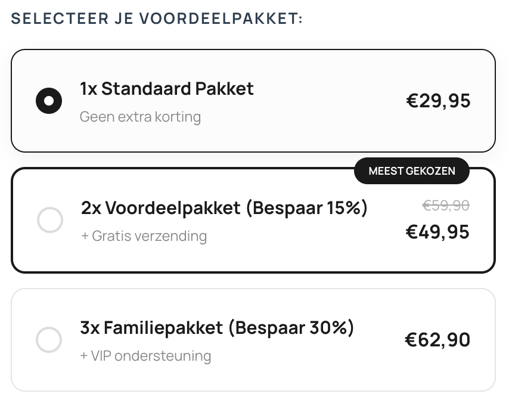Select the 1x Standaard Pakket radio button
Image resolution: width=509 pixels, height=409 pixels.
[49, 101]
